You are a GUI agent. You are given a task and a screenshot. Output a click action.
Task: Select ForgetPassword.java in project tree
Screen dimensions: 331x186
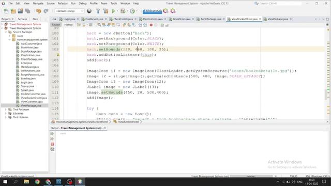pyautogui.click(x=33, y=74)
